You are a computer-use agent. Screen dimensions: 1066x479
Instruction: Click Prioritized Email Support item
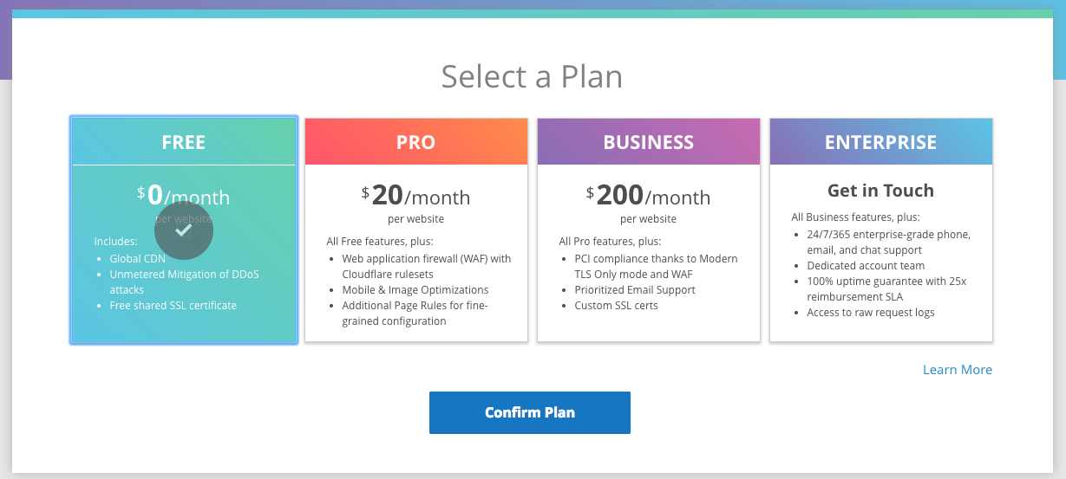[x=635, y=290]
